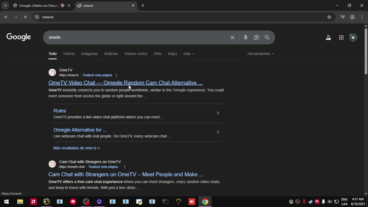Open the Steam tray icon
This screenshot has width=368, height=207.
(x=310, y=202)
